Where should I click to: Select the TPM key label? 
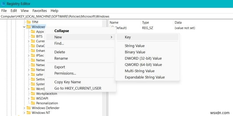coord(35,22)
